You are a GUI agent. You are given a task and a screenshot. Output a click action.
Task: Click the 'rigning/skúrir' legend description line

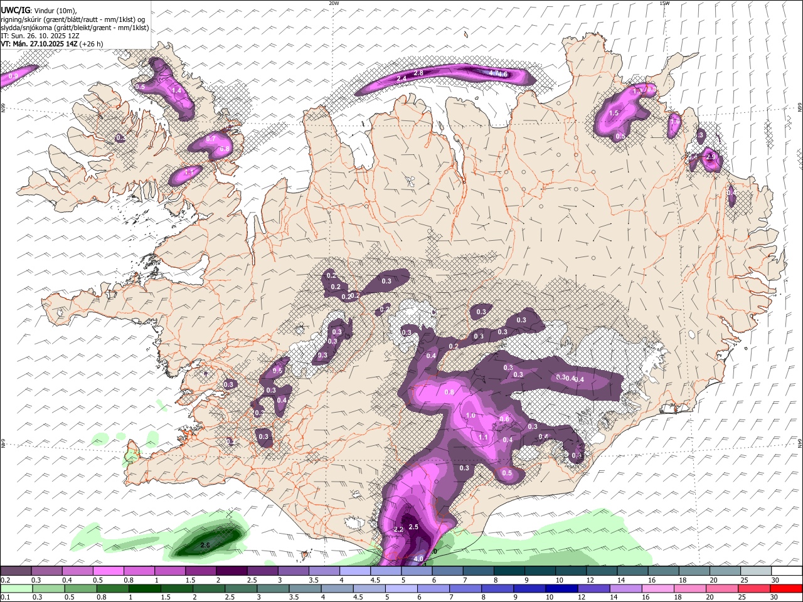pos(73,19)
